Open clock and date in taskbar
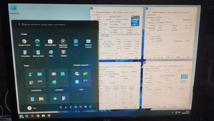The height and width of the screenshot is (121, 214). (x=185, y=112)
